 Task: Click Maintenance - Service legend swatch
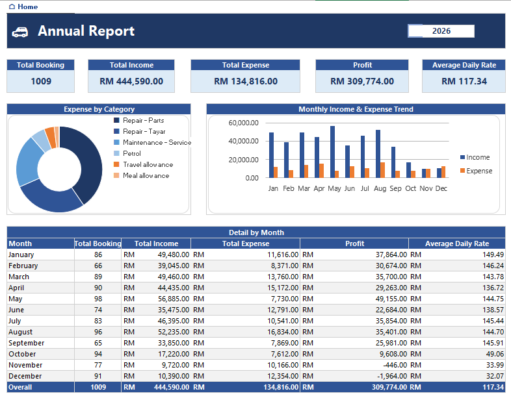point(116,143)
